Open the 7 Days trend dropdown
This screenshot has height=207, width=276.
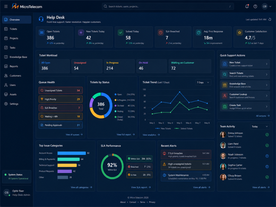(203, 82)
